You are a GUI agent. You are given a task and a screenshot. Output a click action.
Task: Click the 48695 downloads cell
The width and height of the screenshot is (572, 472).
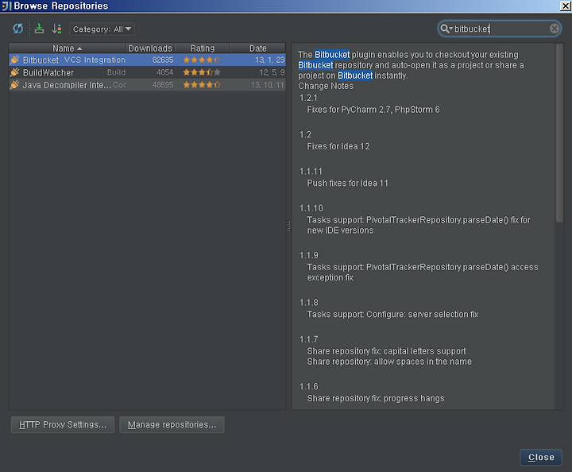pyautogui.click(x=163, y=84)
